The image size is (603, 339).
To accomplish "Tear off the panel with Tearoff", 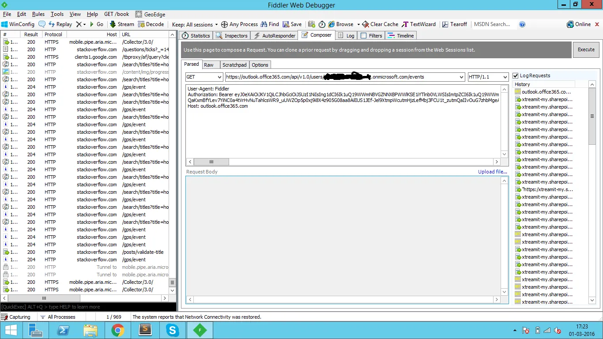I will (454, 24).
